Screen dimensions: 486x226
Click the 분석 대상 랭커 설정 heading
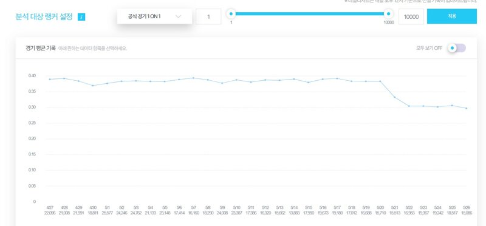coord(44,17)
